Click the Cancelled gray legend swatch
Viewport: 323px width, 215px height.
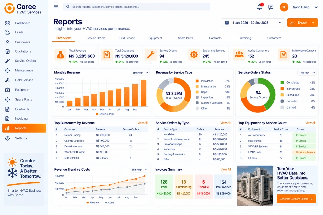point(282,101)
